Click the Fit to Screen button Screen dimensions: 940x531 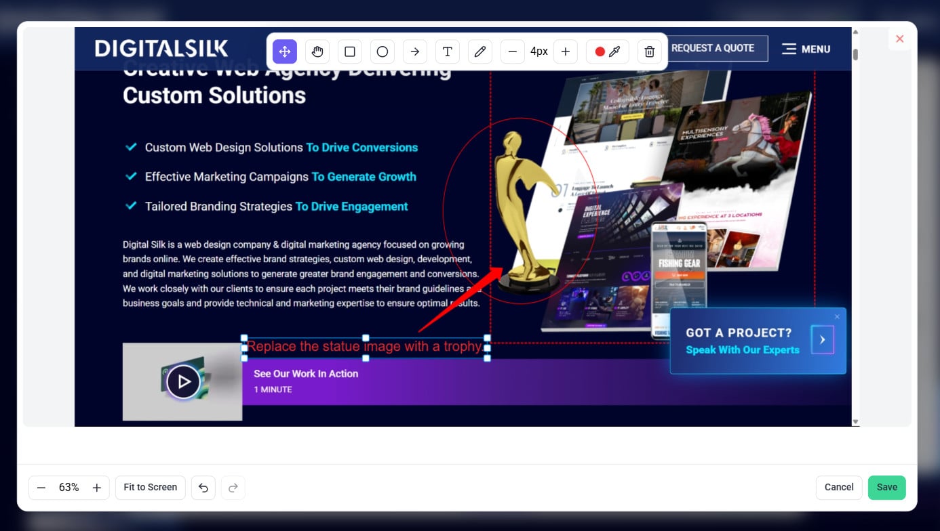coord(150,488)
